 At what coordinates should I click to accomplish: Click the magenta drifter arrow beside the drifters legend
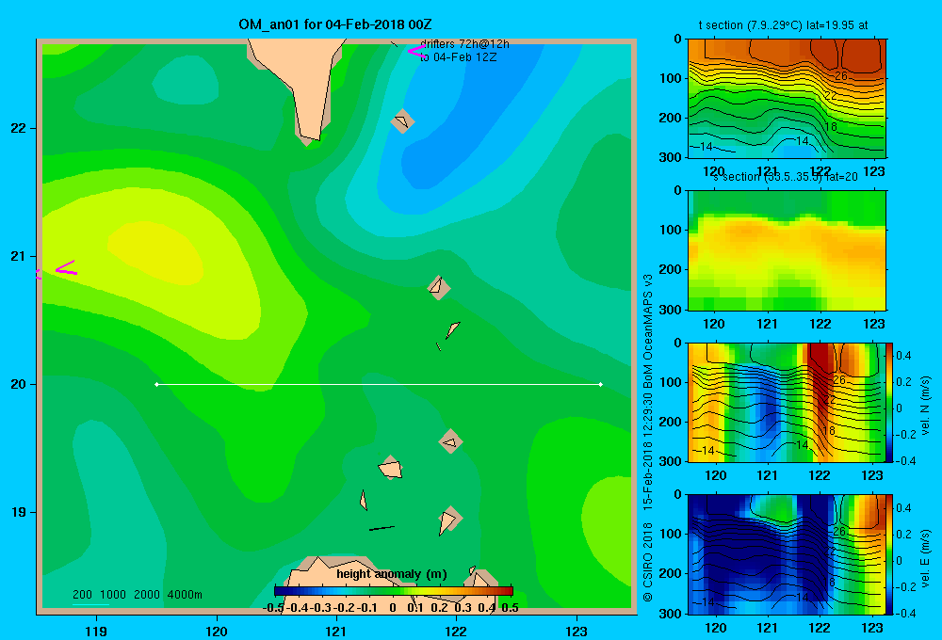point(415,52)
